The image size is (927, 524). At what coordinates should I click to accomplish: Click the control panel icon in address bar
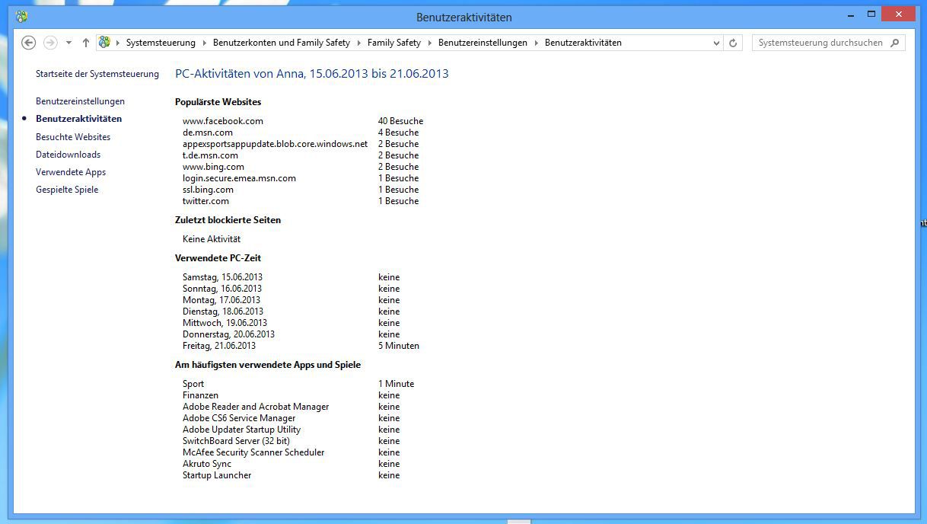(105, 43)
